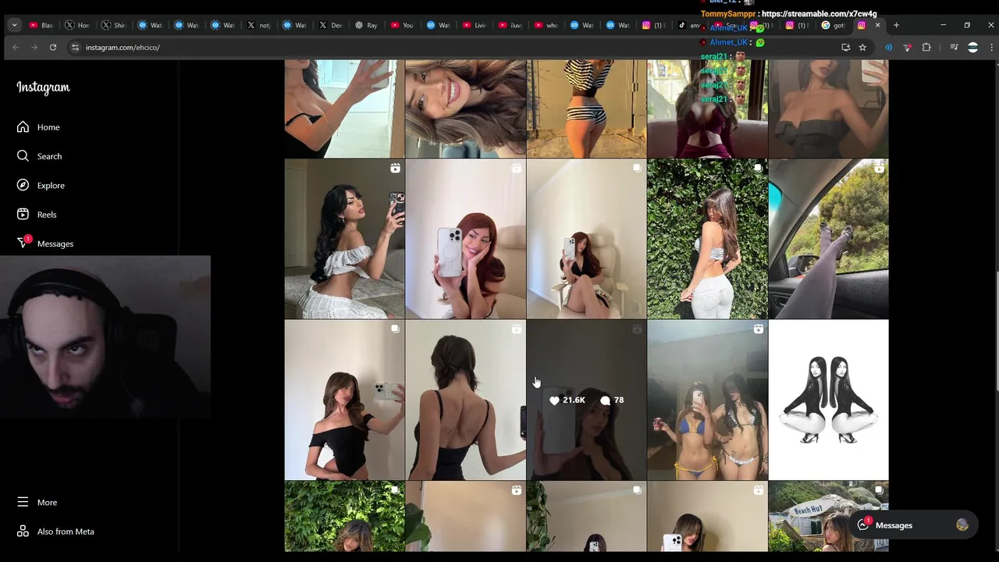The height and width of the screenshot is (562, 999).
Task: Close the active Instagram tab
Action: click(x=877, y=25)
